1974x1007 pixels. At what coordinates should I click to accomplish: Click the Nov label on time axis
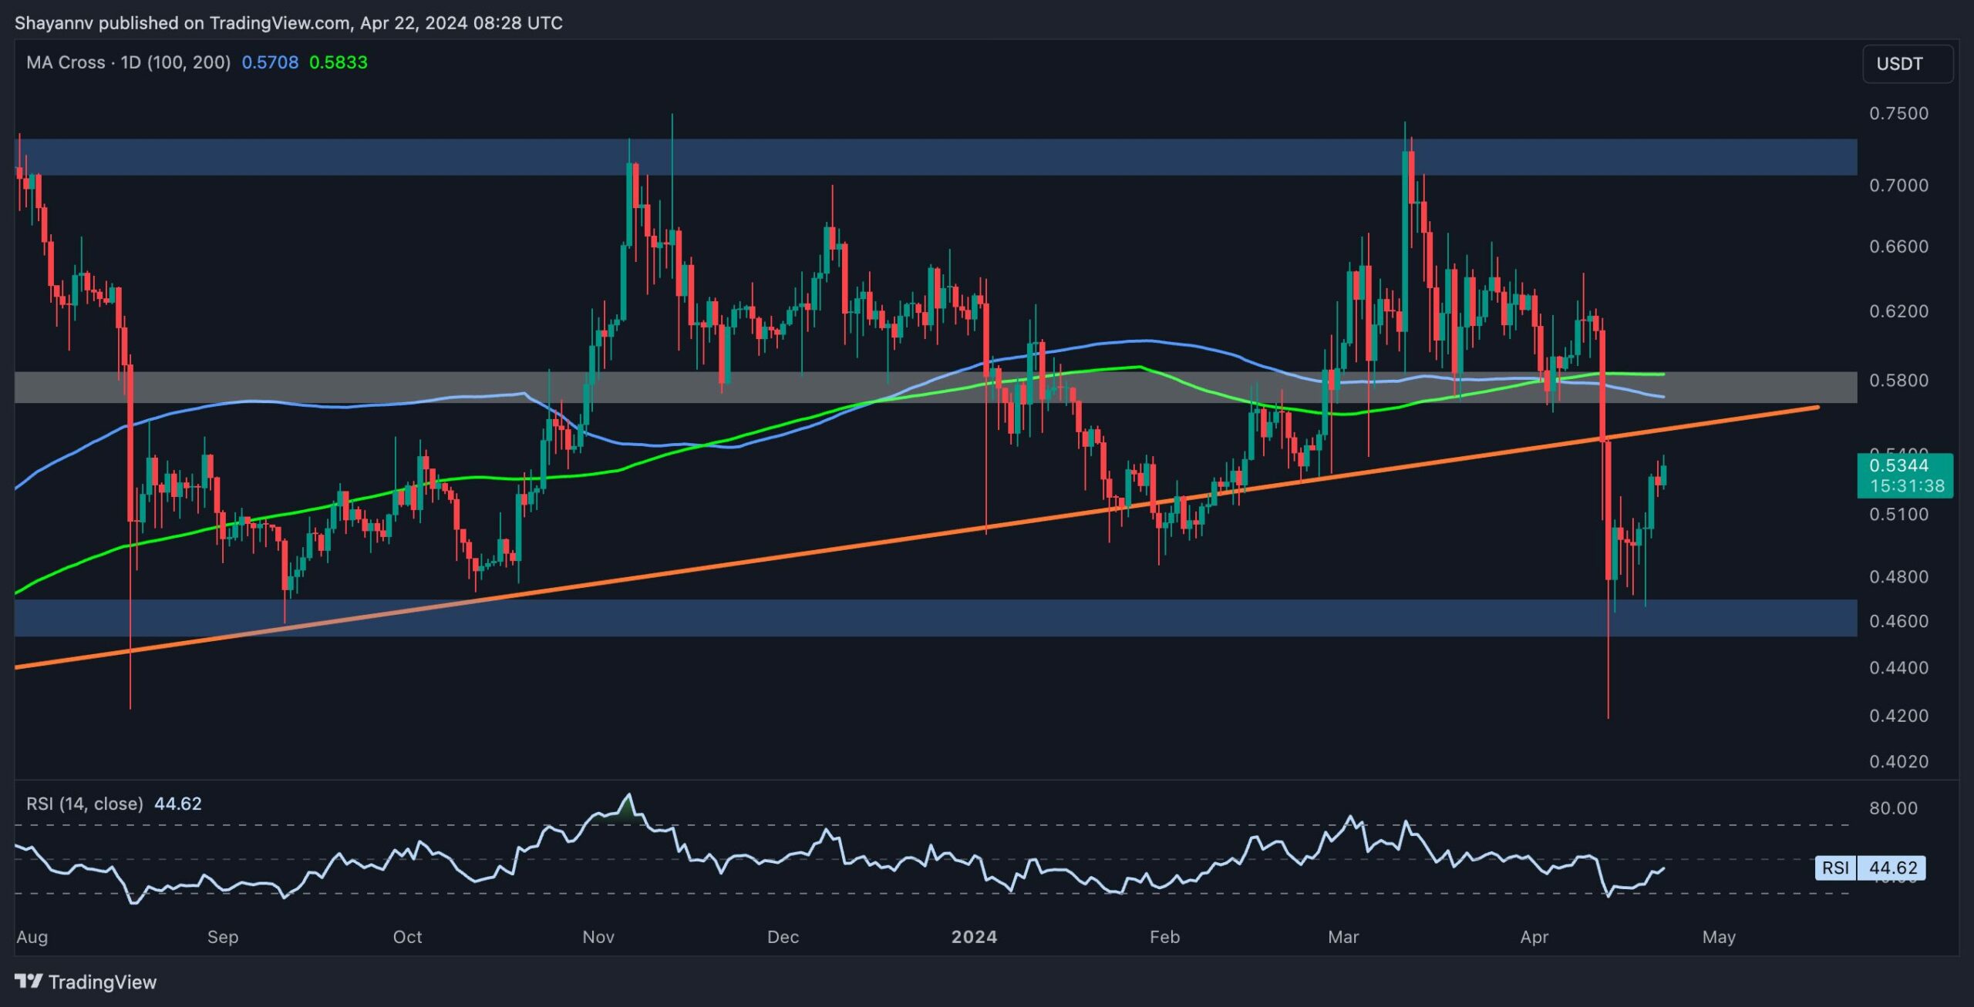click(x=598, y=937)
